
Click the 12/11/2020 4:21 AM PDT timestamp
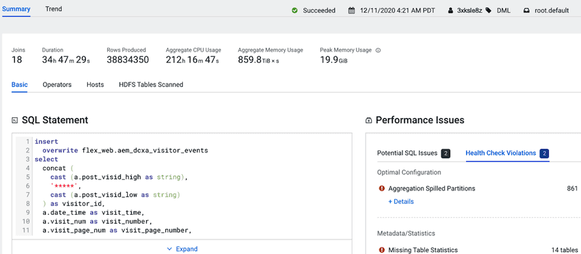tap(397, 11)
